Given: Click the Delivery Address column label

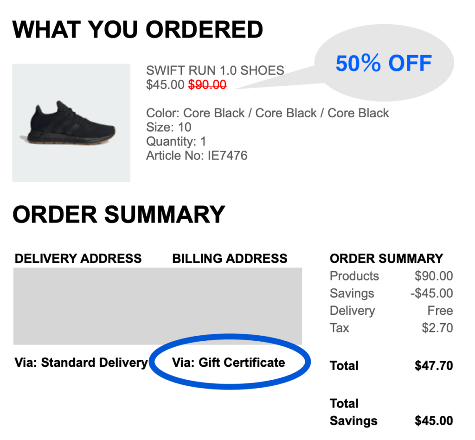Looking at the screenshot, I should tap(78, 258).
